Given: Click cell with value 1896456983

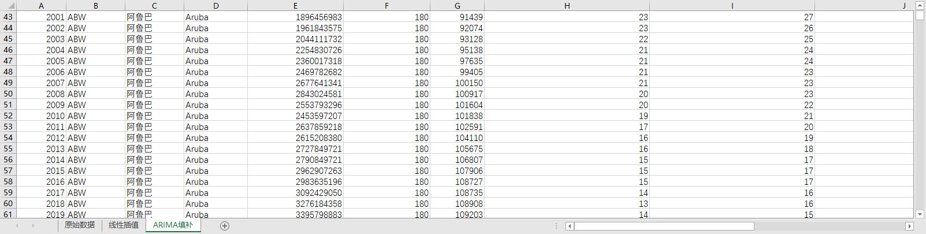Looking at the screenshot, I should [295, 17].
